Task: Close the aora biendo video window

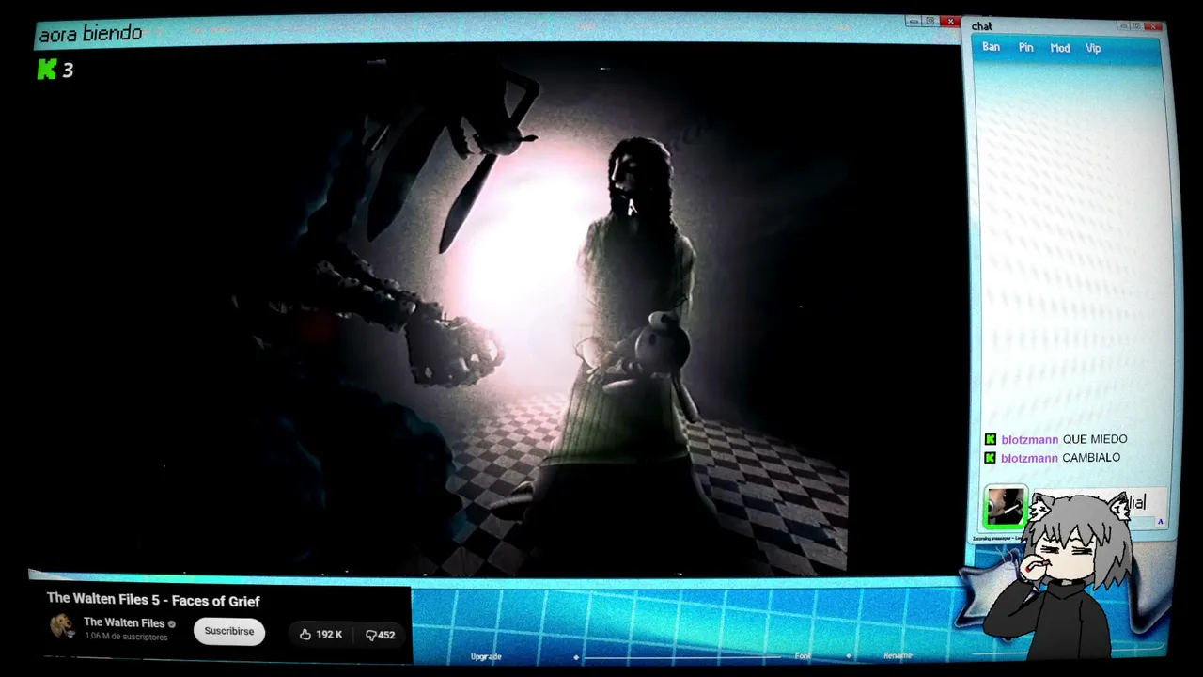Action: click(950, 22)
